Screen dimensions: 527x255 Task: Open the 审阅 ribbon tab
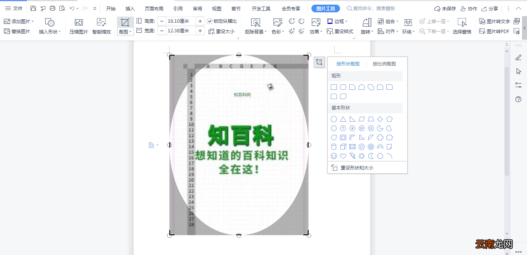coord(197,8)
